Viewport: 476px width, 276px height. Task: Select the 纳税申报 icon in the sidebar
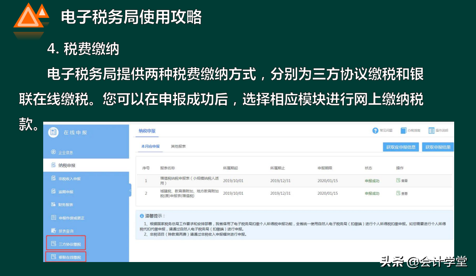pos(53,165)
